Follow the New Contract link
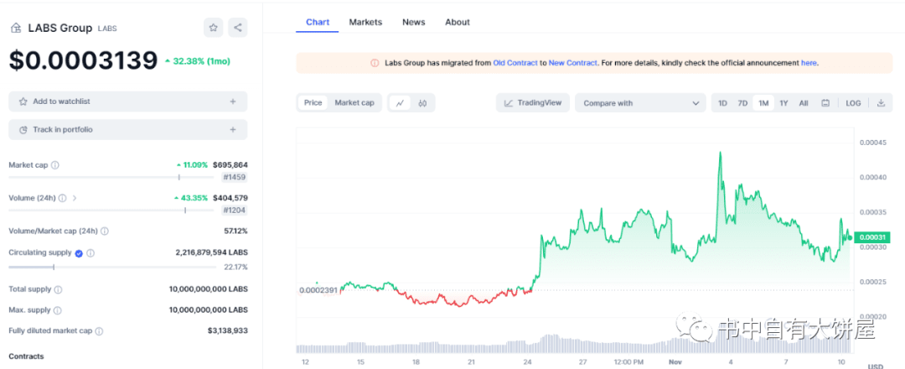The height and width of the screenshot is (369, 905). [572, 63]
